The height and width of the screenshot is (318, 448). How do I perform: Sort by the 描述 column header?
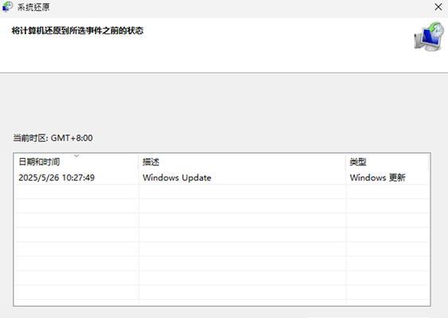click(x=242, y=162)
